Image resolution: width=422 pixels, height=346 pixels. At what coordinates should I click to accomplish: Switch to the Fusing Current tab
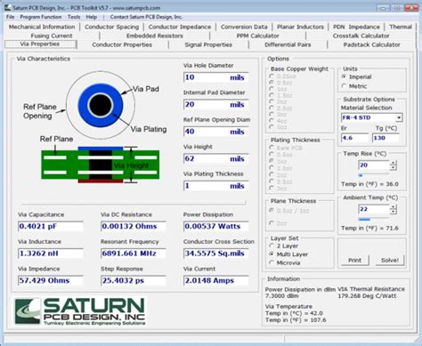pos(52,36)
